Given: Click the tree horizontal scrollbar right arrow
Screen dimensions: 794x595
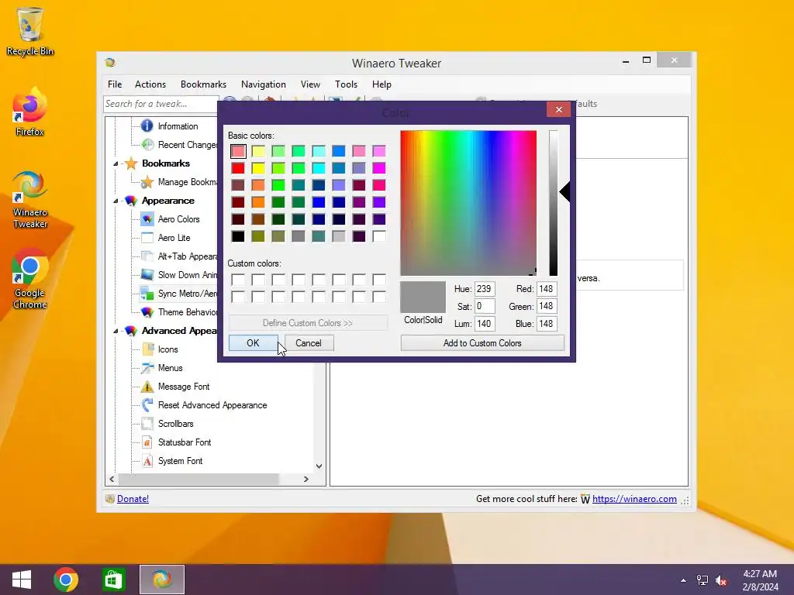Looking at the screenshot, I should [306, 479].
